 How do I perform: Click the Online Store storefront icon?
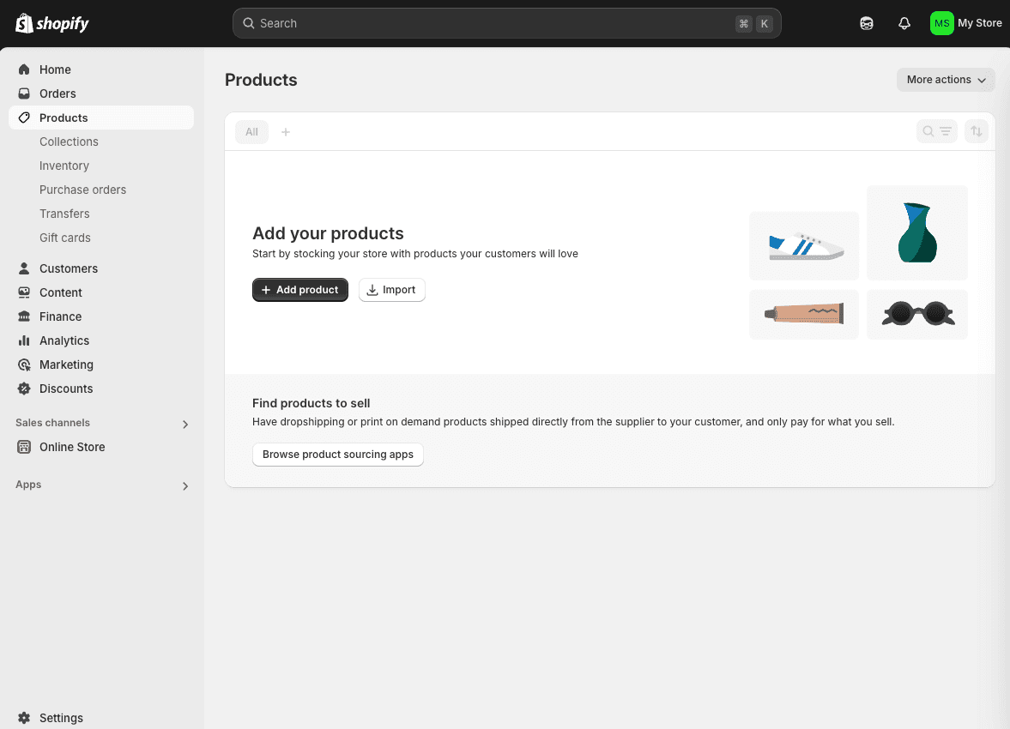point(24,447)
